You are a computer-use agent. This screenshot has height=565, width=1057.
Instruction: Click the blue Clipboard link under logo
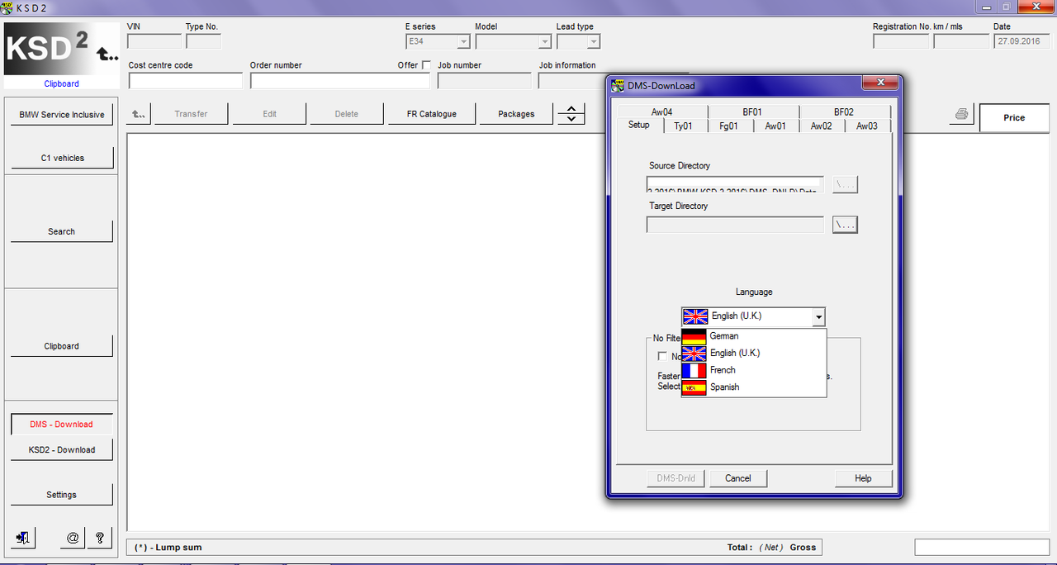coord(62,83)
